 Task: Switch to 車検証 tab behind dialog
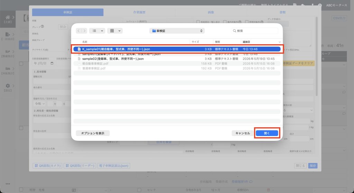pyautogui.click(x=68, y=12)
